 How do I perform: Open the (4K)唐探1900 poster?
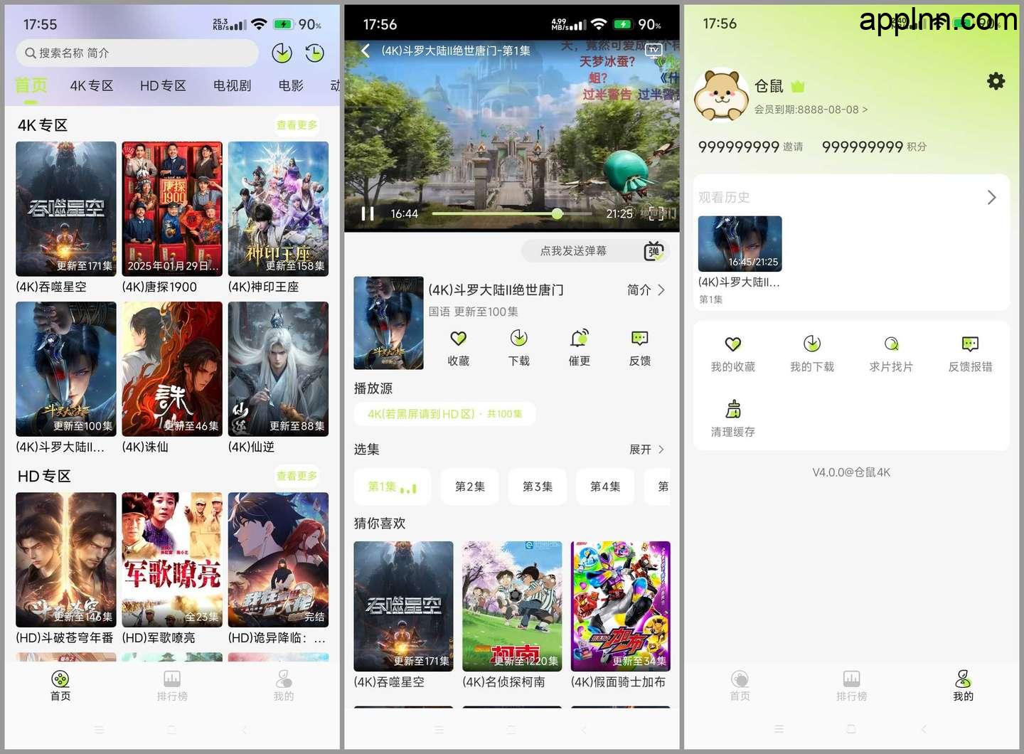172,209
